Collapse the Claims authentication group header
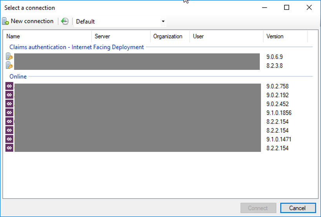 pos(77,47)
